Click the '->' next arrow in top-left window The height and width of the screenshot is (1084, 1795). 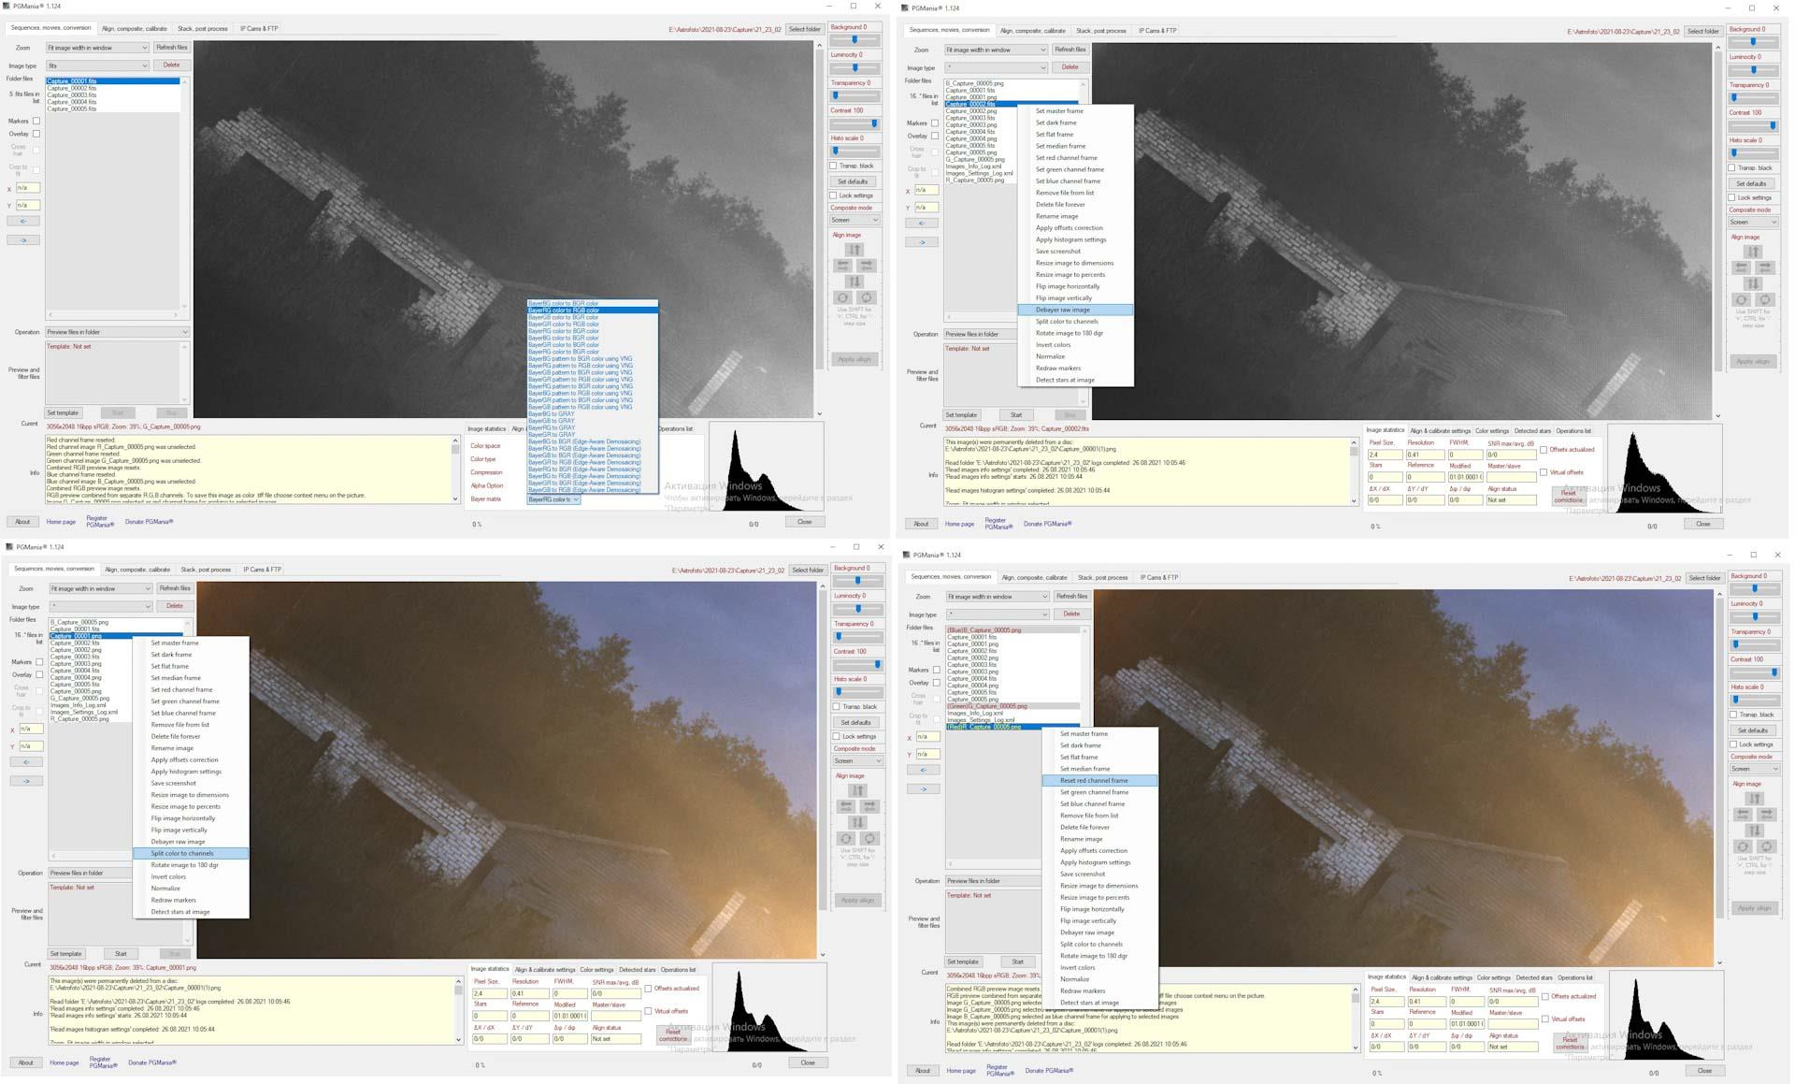click(x=23, y=240)
